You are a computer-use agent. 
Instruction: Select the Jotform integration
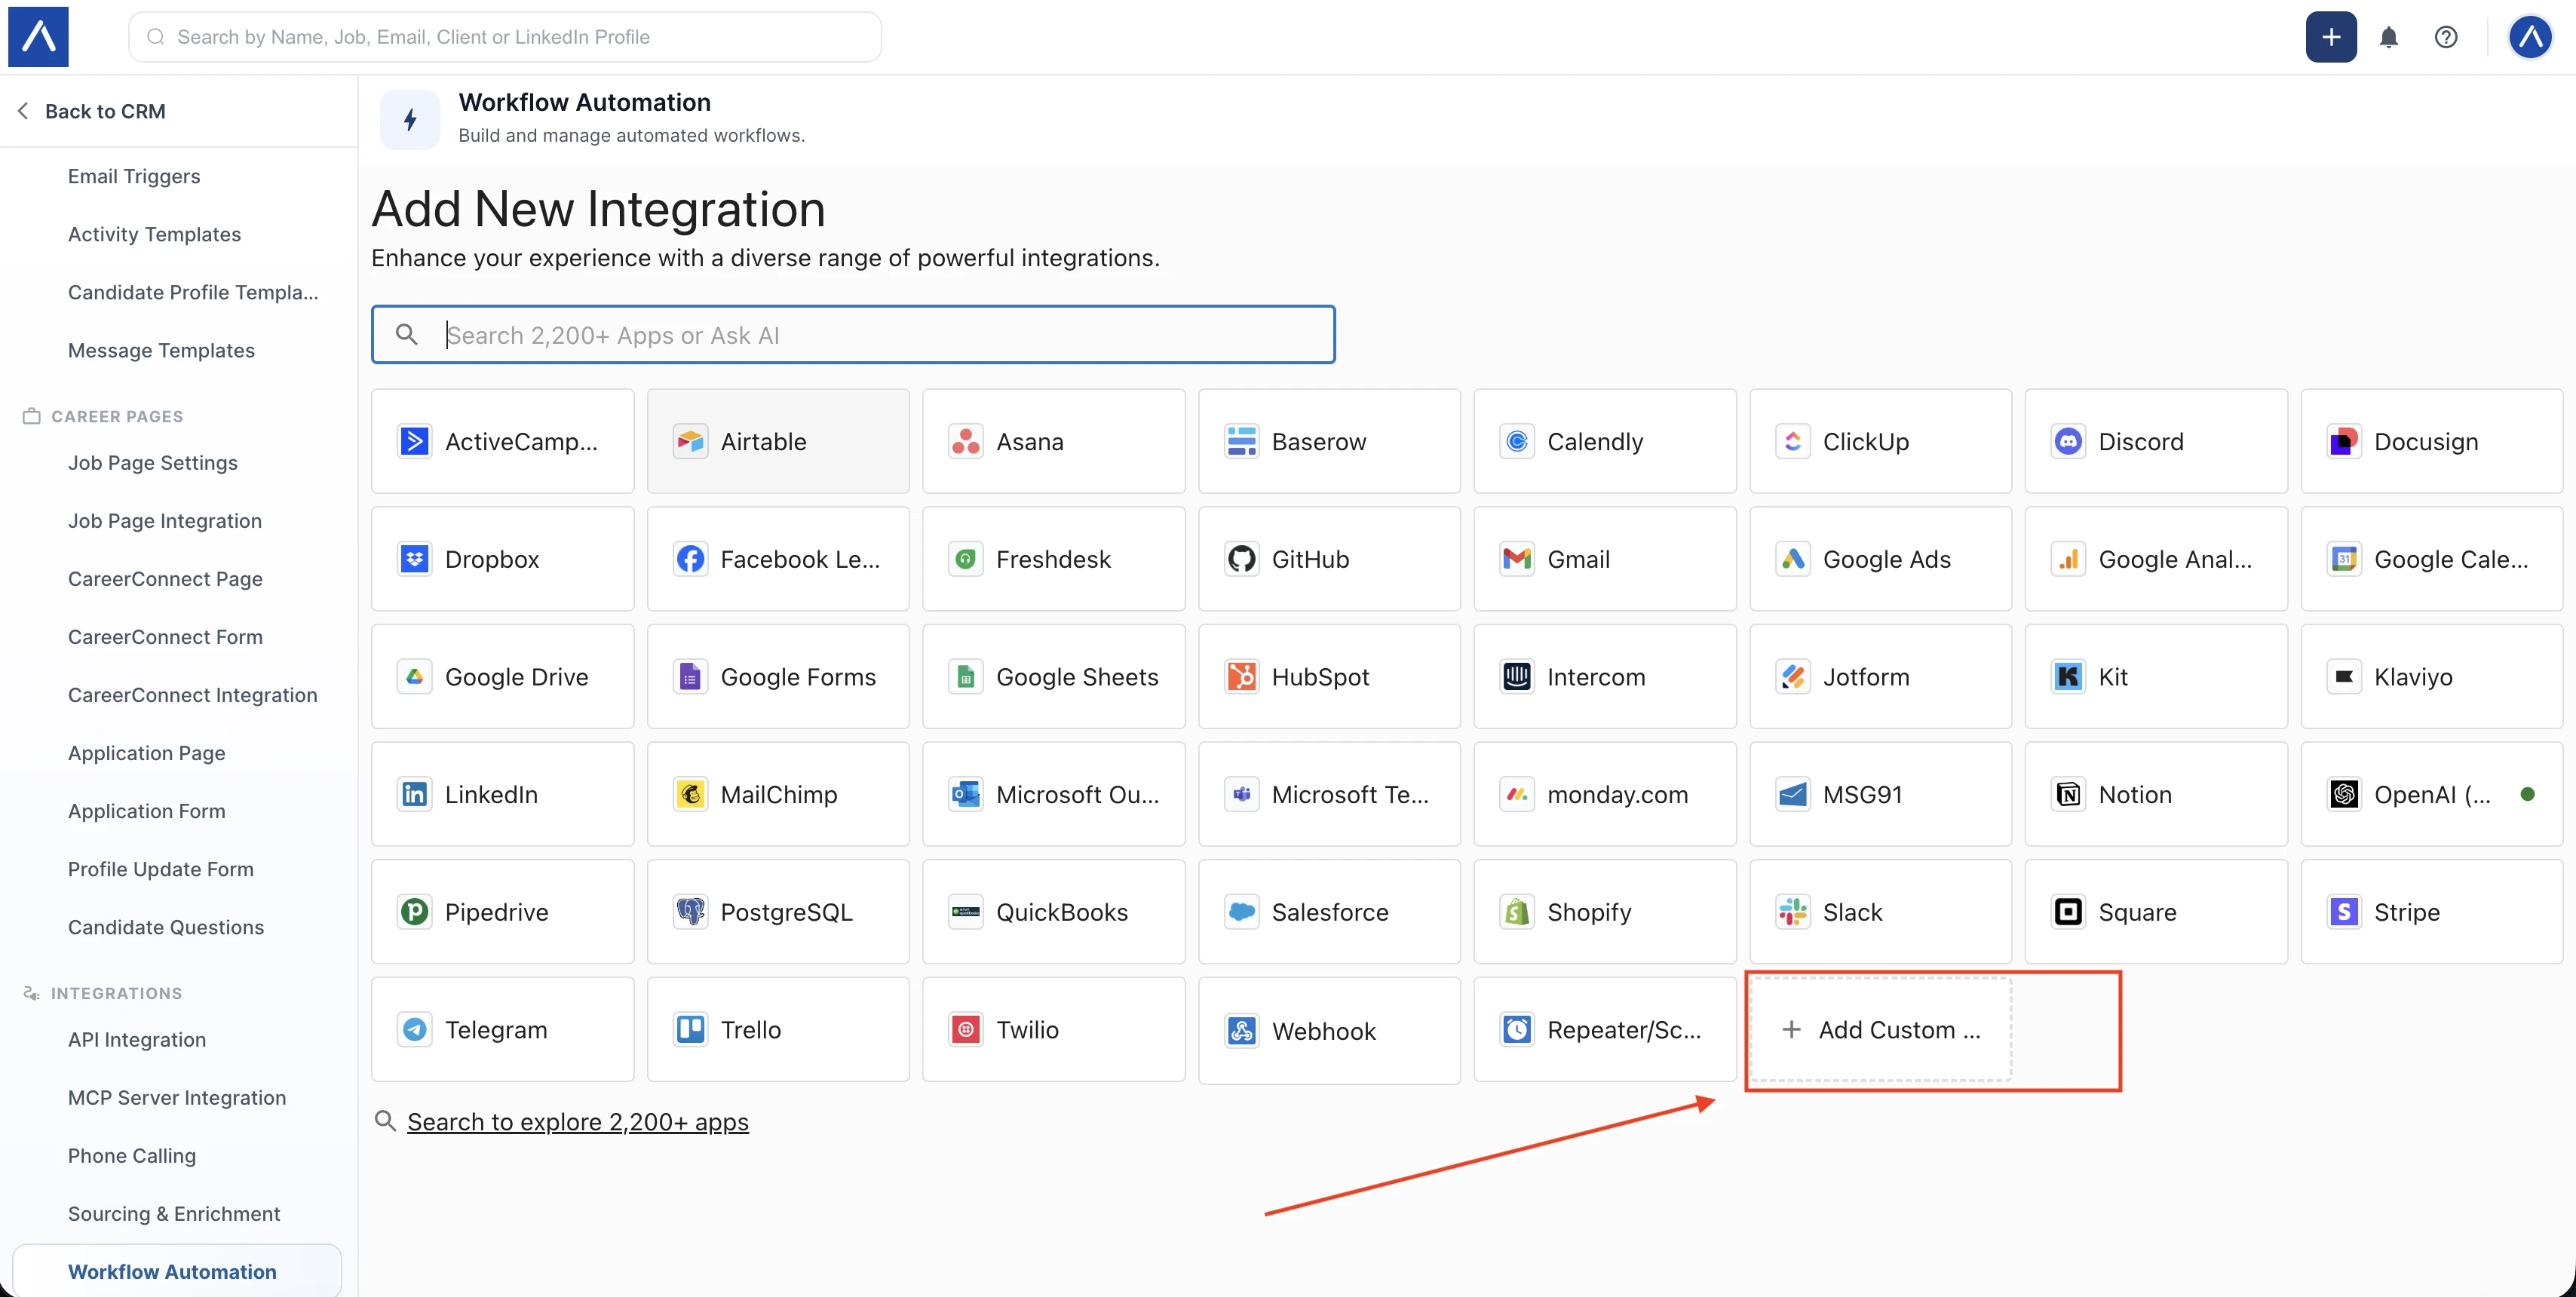click(x=1880, y=676)
